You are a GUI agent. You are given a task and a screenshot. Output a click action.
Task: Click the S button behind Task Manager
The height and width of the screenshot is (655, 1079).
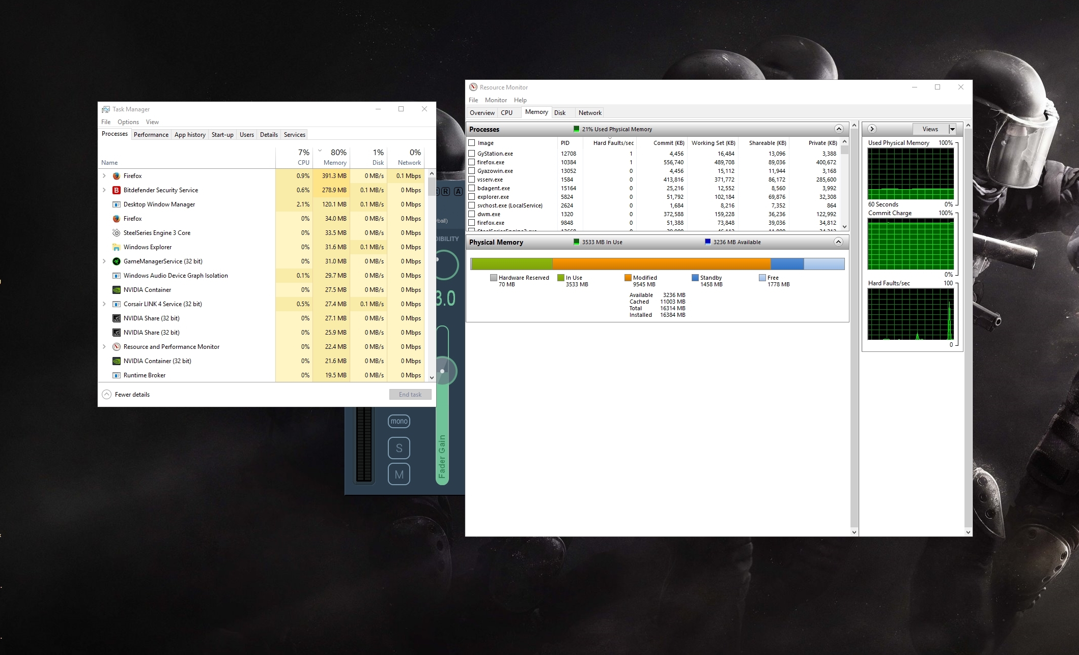click(399, 448)
